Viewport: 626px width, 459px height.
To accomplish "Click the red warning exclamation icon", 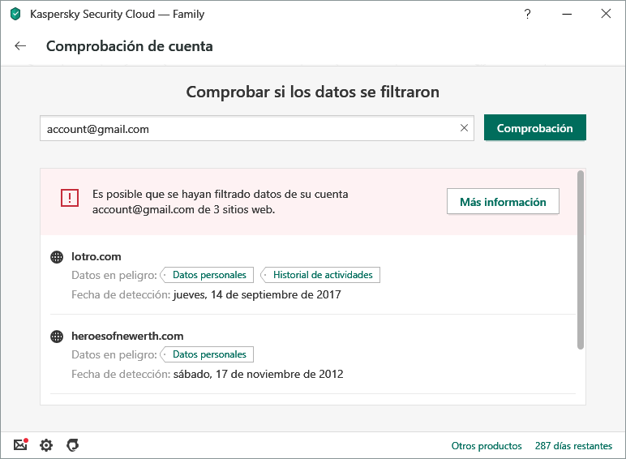I will [x=70, y=198].
